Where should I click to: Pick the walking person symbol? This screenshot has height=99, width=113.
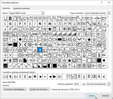pos(10,61)
